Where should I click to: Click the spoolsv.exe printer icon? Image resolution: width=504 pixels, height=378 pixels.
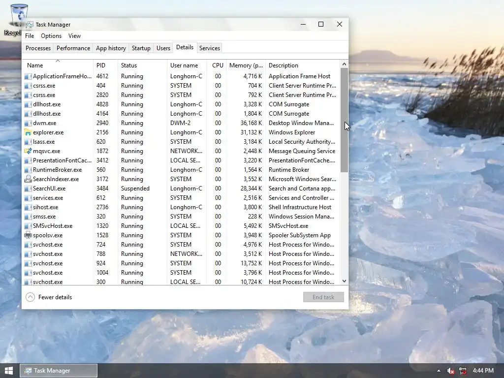pos(28,235)
